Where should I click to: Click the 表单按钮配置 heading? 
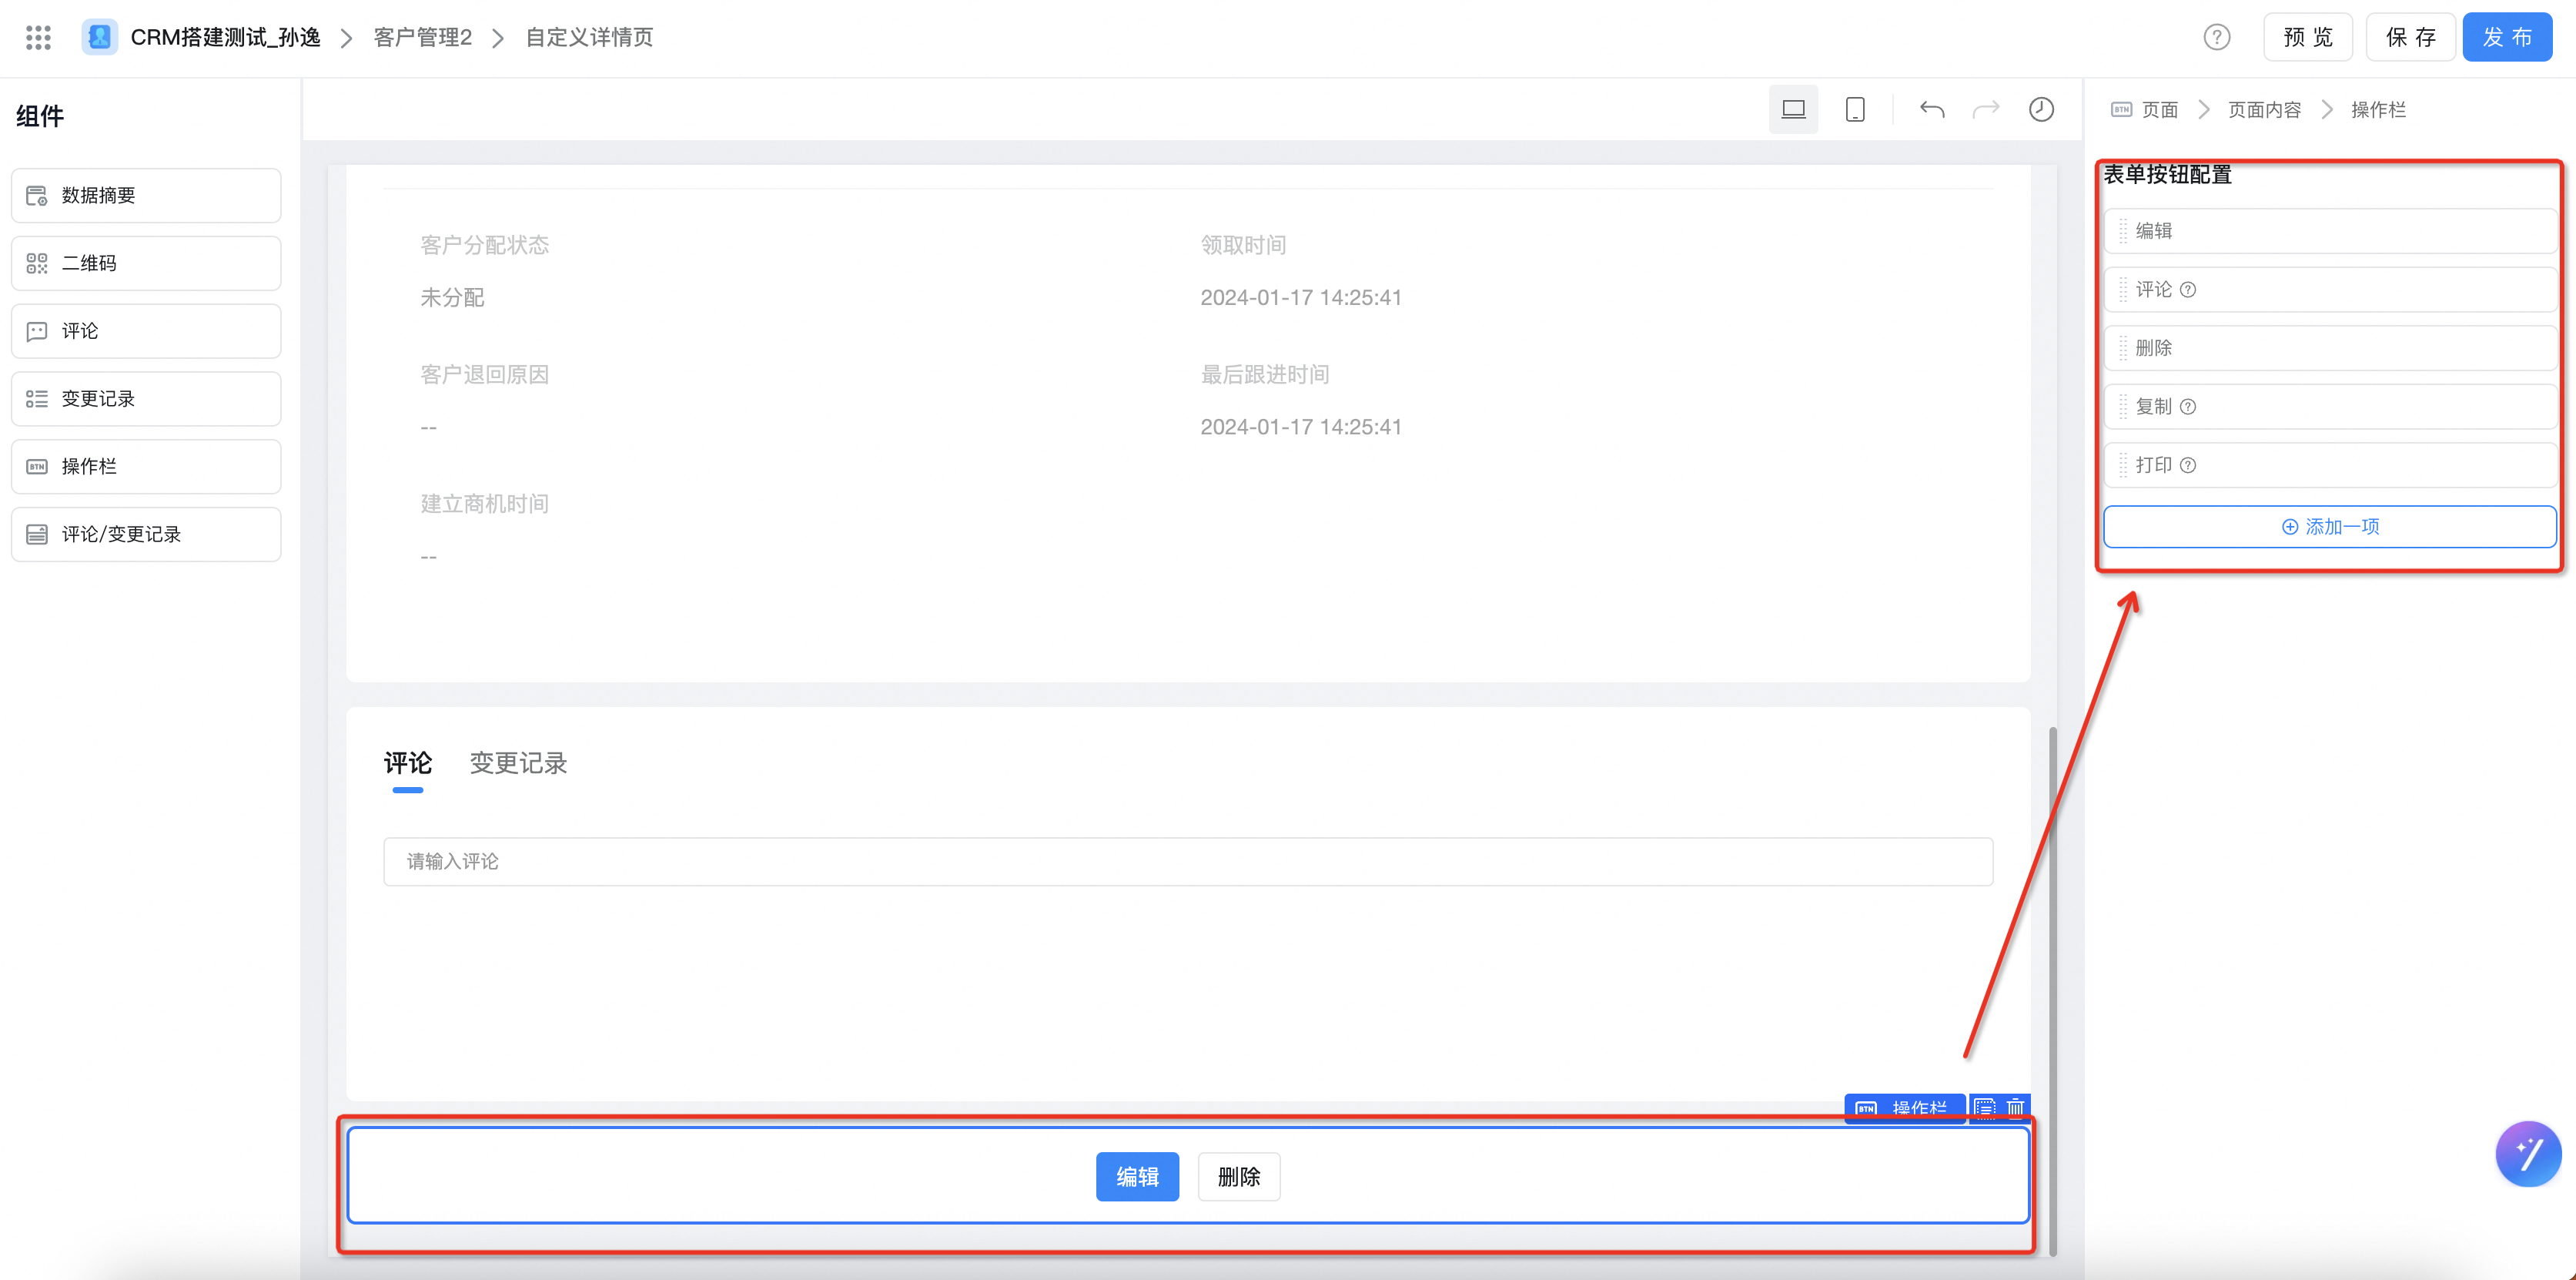(2168, 175)
